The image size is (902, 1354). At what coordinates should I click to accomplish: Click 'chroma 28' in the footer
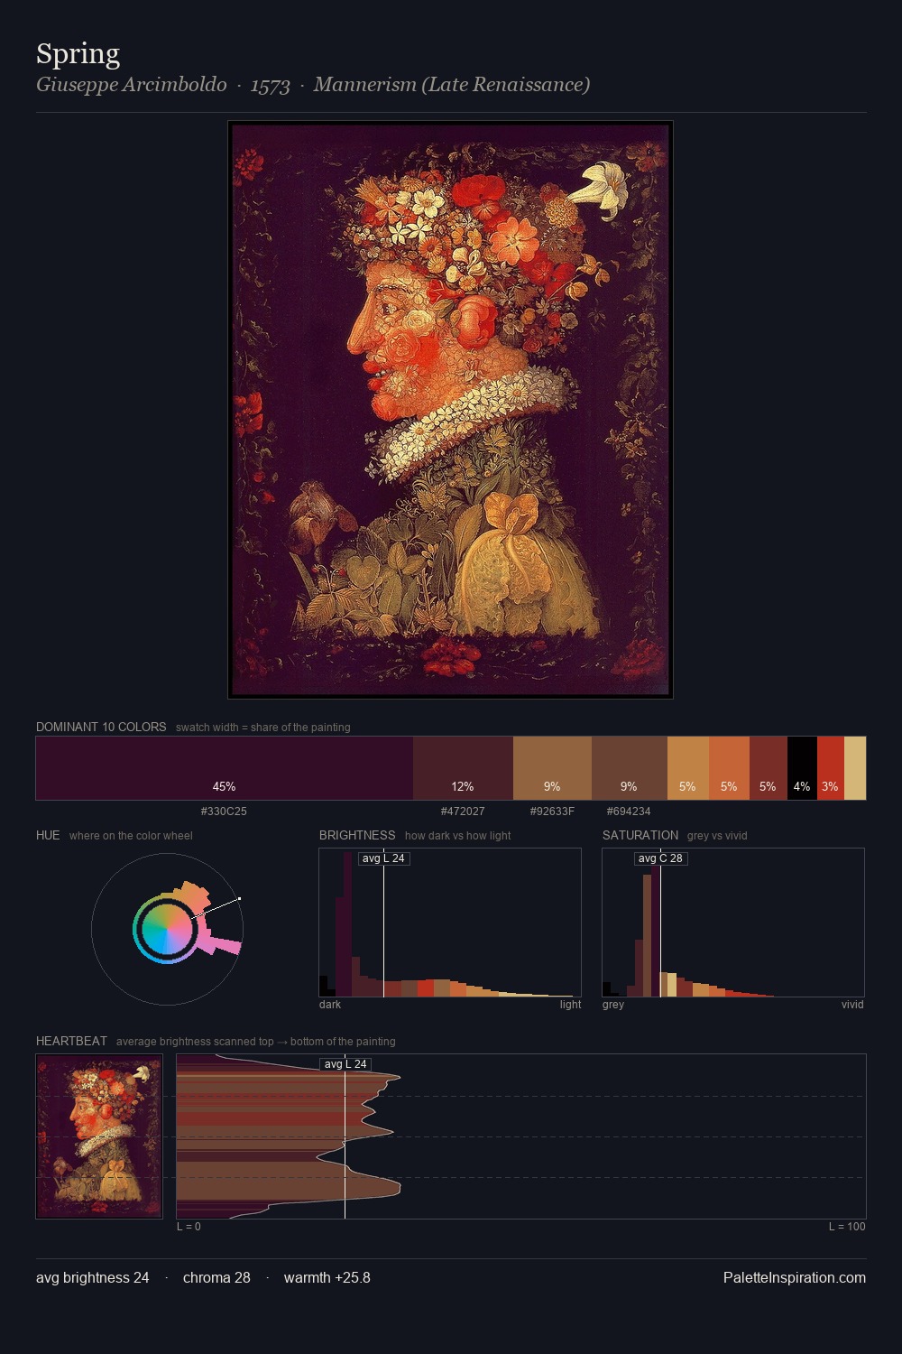click(x=216, y=1278)
